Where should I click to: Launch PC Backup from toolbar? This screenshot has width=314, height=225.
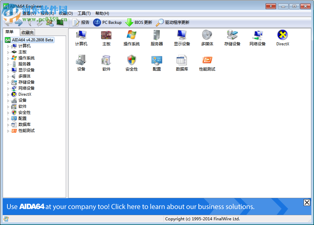coord(107,22)
